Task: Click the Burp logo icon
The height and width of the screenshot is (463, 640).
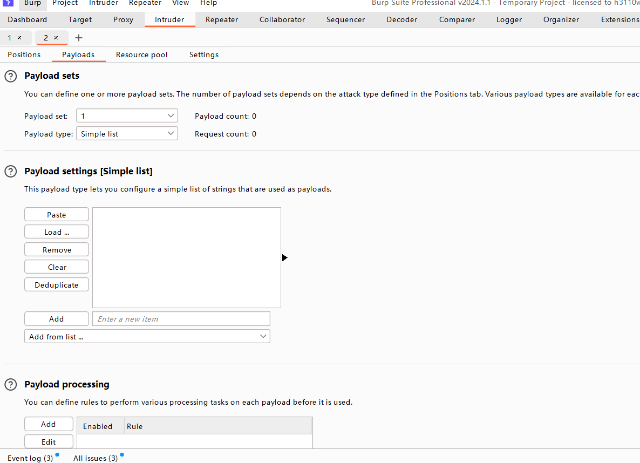Action: click(8, 3)
